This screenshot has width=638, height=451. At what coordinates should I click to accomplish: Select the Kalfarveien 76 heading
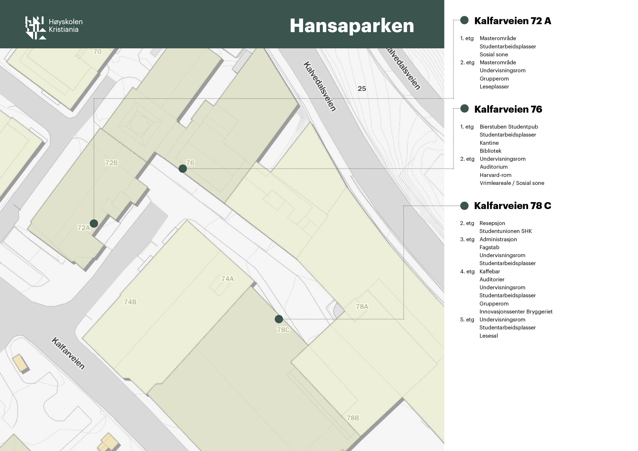[508, 109]
